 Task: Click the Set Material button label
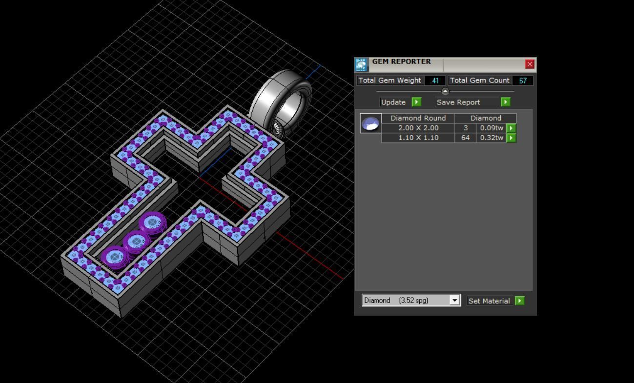coord(489,301)
